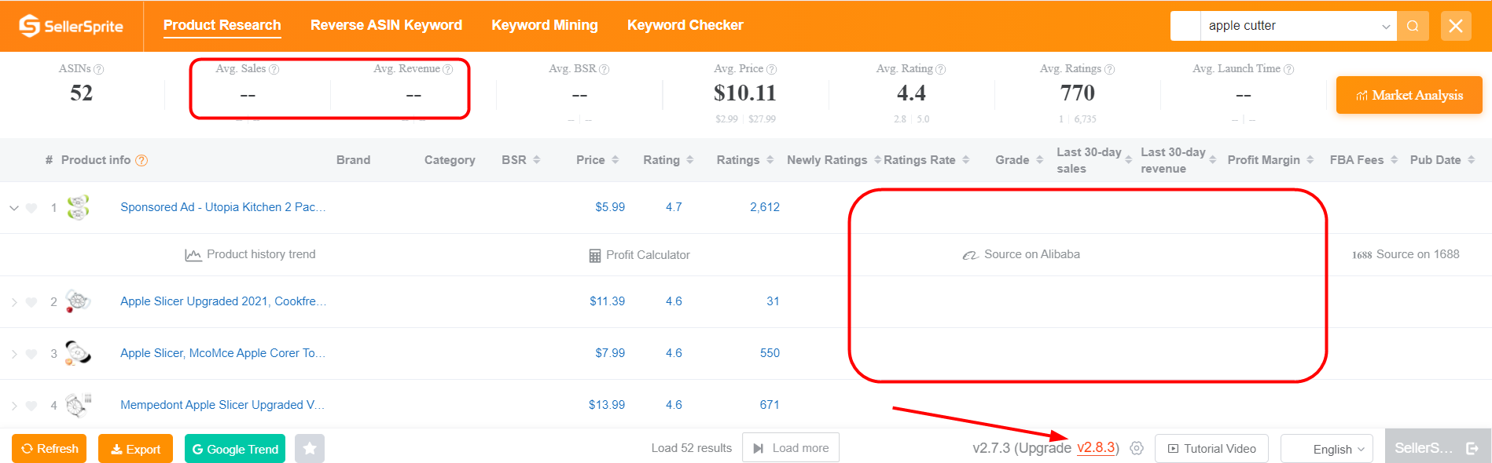The width and height of the screenshot is (1492, 463).
Task: Switch to Reverse ASIN Keyword tab
Action: coord(386,25)
